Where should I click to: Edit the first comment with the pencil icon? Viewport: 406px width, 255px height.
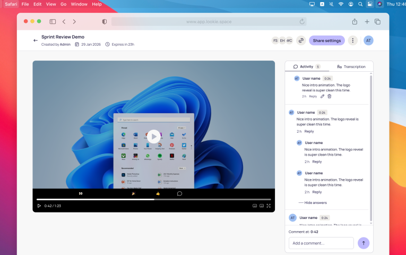[322, 96]
